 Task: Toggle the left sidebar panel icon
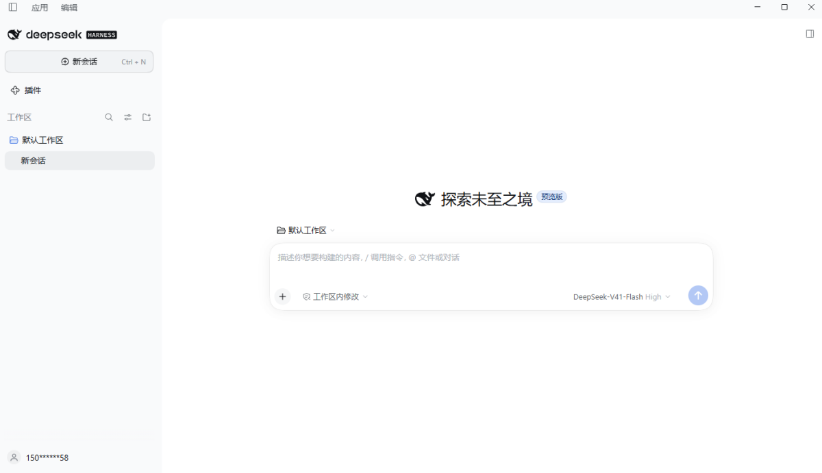[x=13, y=7]
